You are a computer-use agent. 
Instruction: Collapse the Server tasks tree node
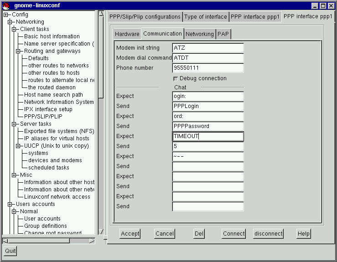click(x=14, y=124)
